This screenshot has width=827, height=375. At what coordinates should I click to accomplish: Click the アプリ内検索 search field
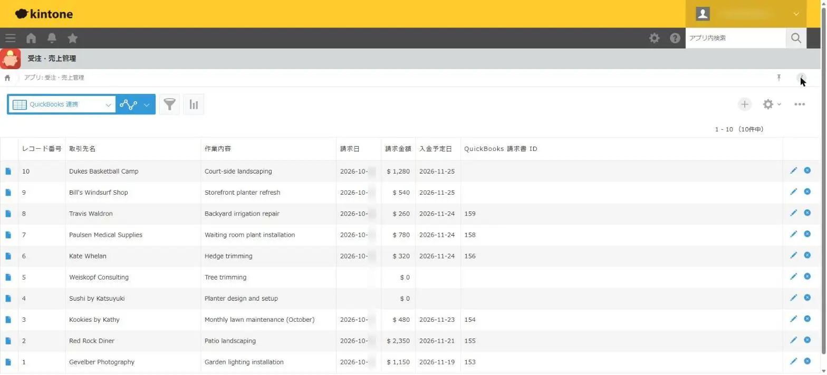736,38
